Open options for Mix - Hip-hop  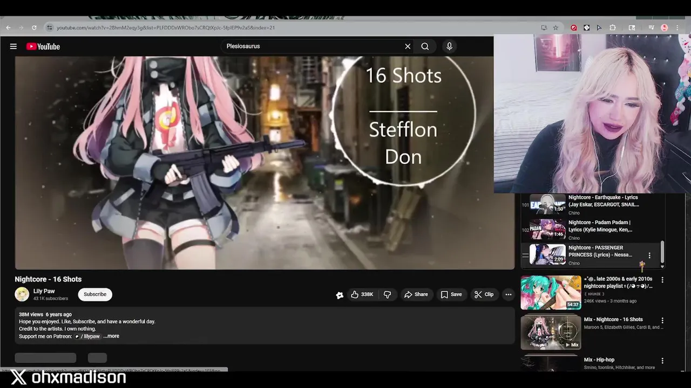(662, 361)
